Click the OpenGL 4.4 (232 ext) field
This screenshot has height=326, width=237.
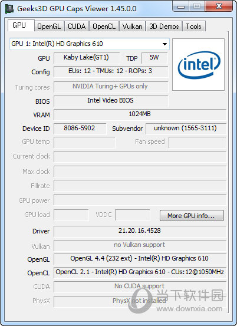pyautogui.click(x=140, y=259)
